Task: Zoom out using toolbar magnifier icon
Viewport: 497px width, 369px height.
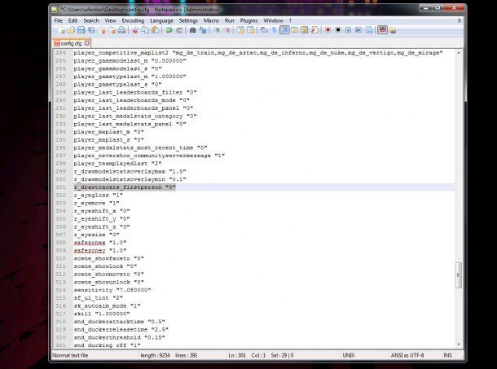Action: pyautogui.click(x=227, y=30)
